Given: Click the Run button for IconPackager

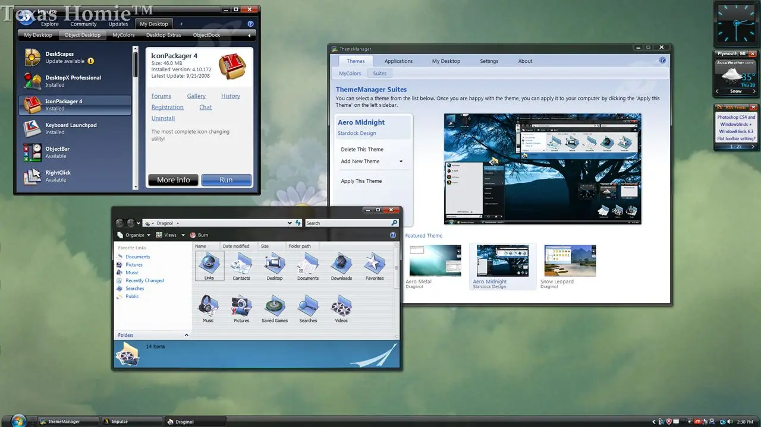Looking at the screenshot, I should click(226, 180).
